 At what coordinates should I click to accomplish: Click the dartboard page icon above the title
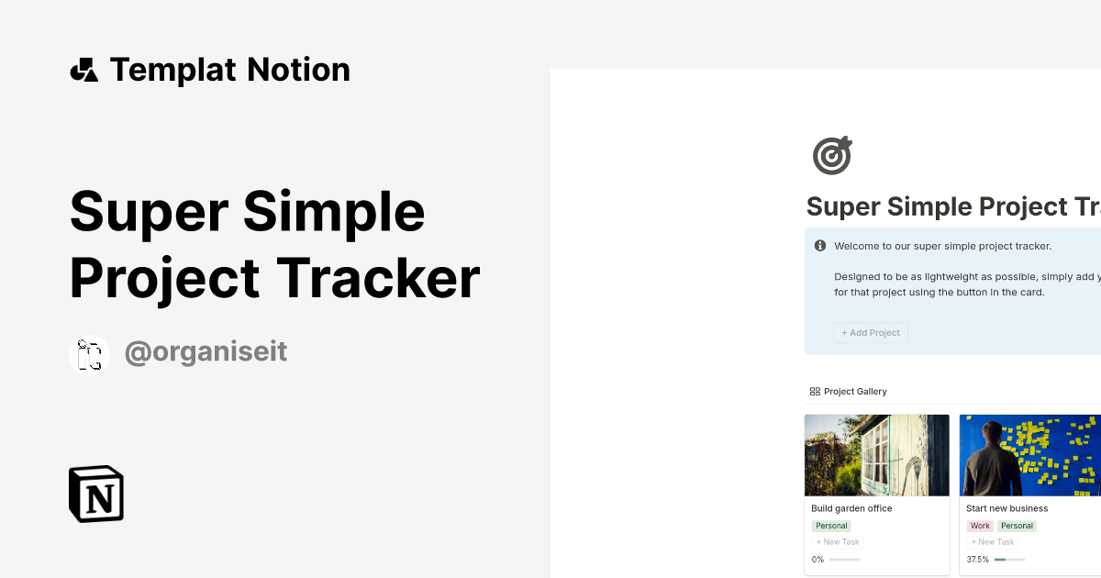click(x=831, y=155)
